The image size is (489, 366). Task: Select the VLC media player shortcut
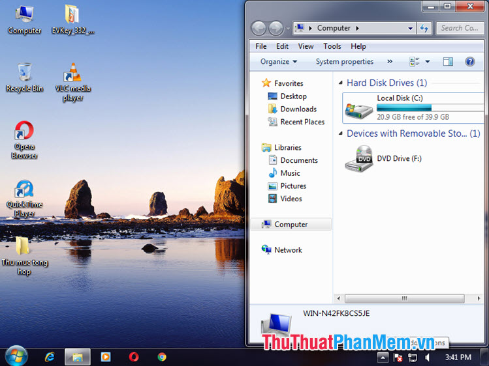point(72,83)
